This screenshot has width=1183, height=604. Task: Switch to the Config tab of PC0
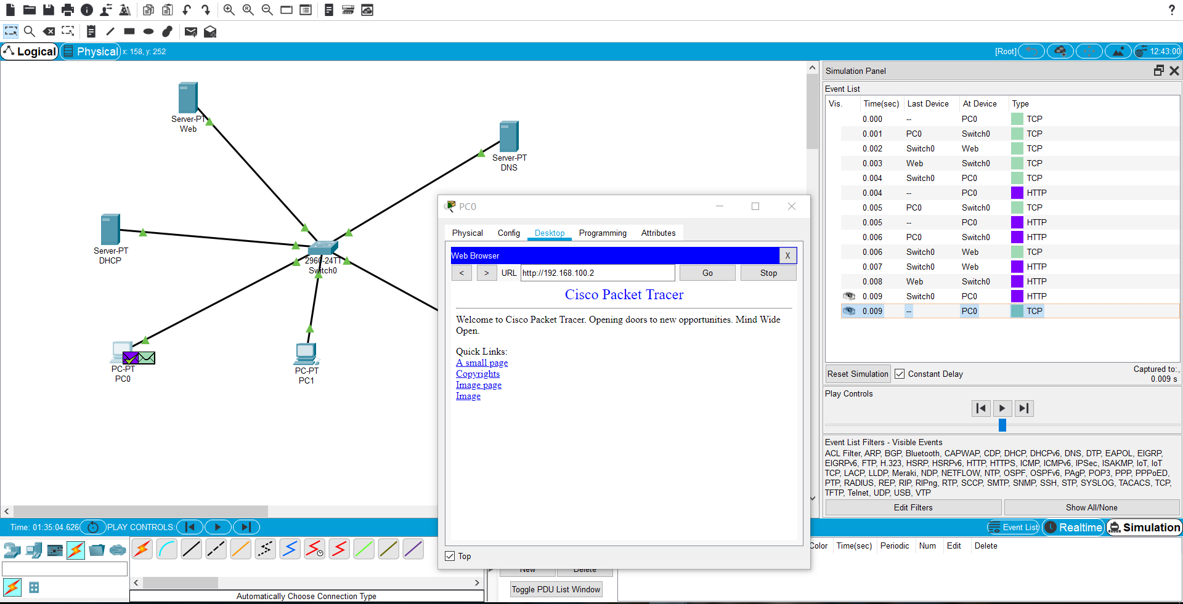tap(508, 233)
